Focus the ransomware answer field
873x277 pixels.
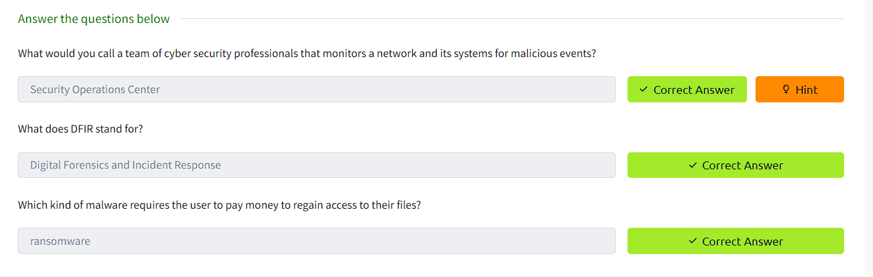[316, 241]
